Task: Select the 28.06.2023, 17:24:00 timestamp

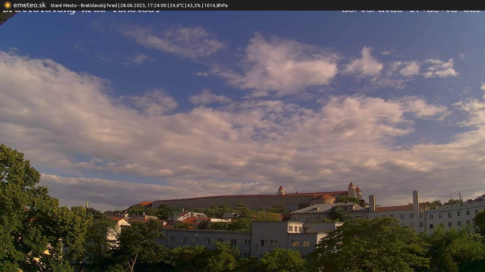Action: click(x=143, y=5)
